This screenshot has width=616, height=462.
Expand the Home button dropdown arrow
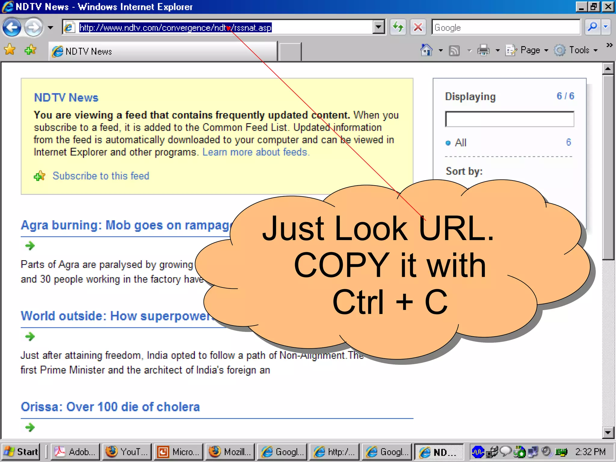(441, 51)
